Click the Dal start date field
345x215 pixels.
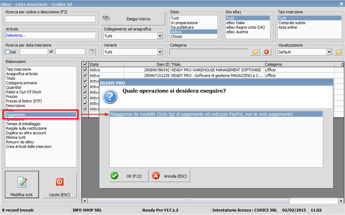coord(34,52)
